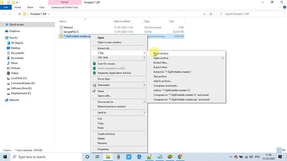Click the This PC icon
This screenshot has width=287, height=161.
click(x=7, y=38)
